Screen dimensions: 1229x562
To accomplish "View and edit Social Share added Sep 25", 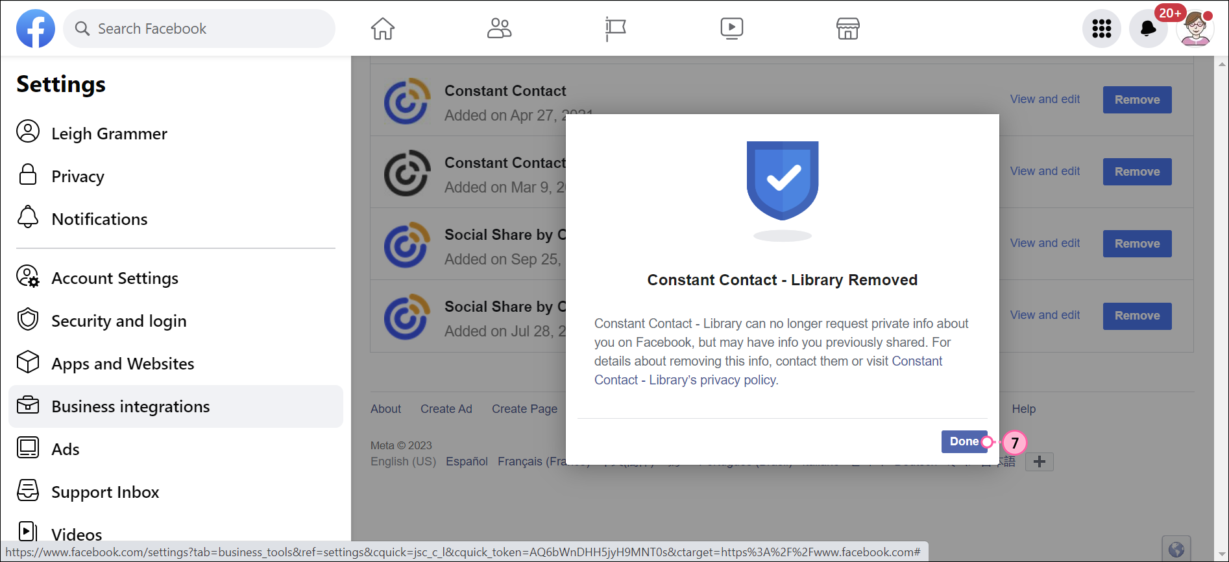I will pos(1045,243).
